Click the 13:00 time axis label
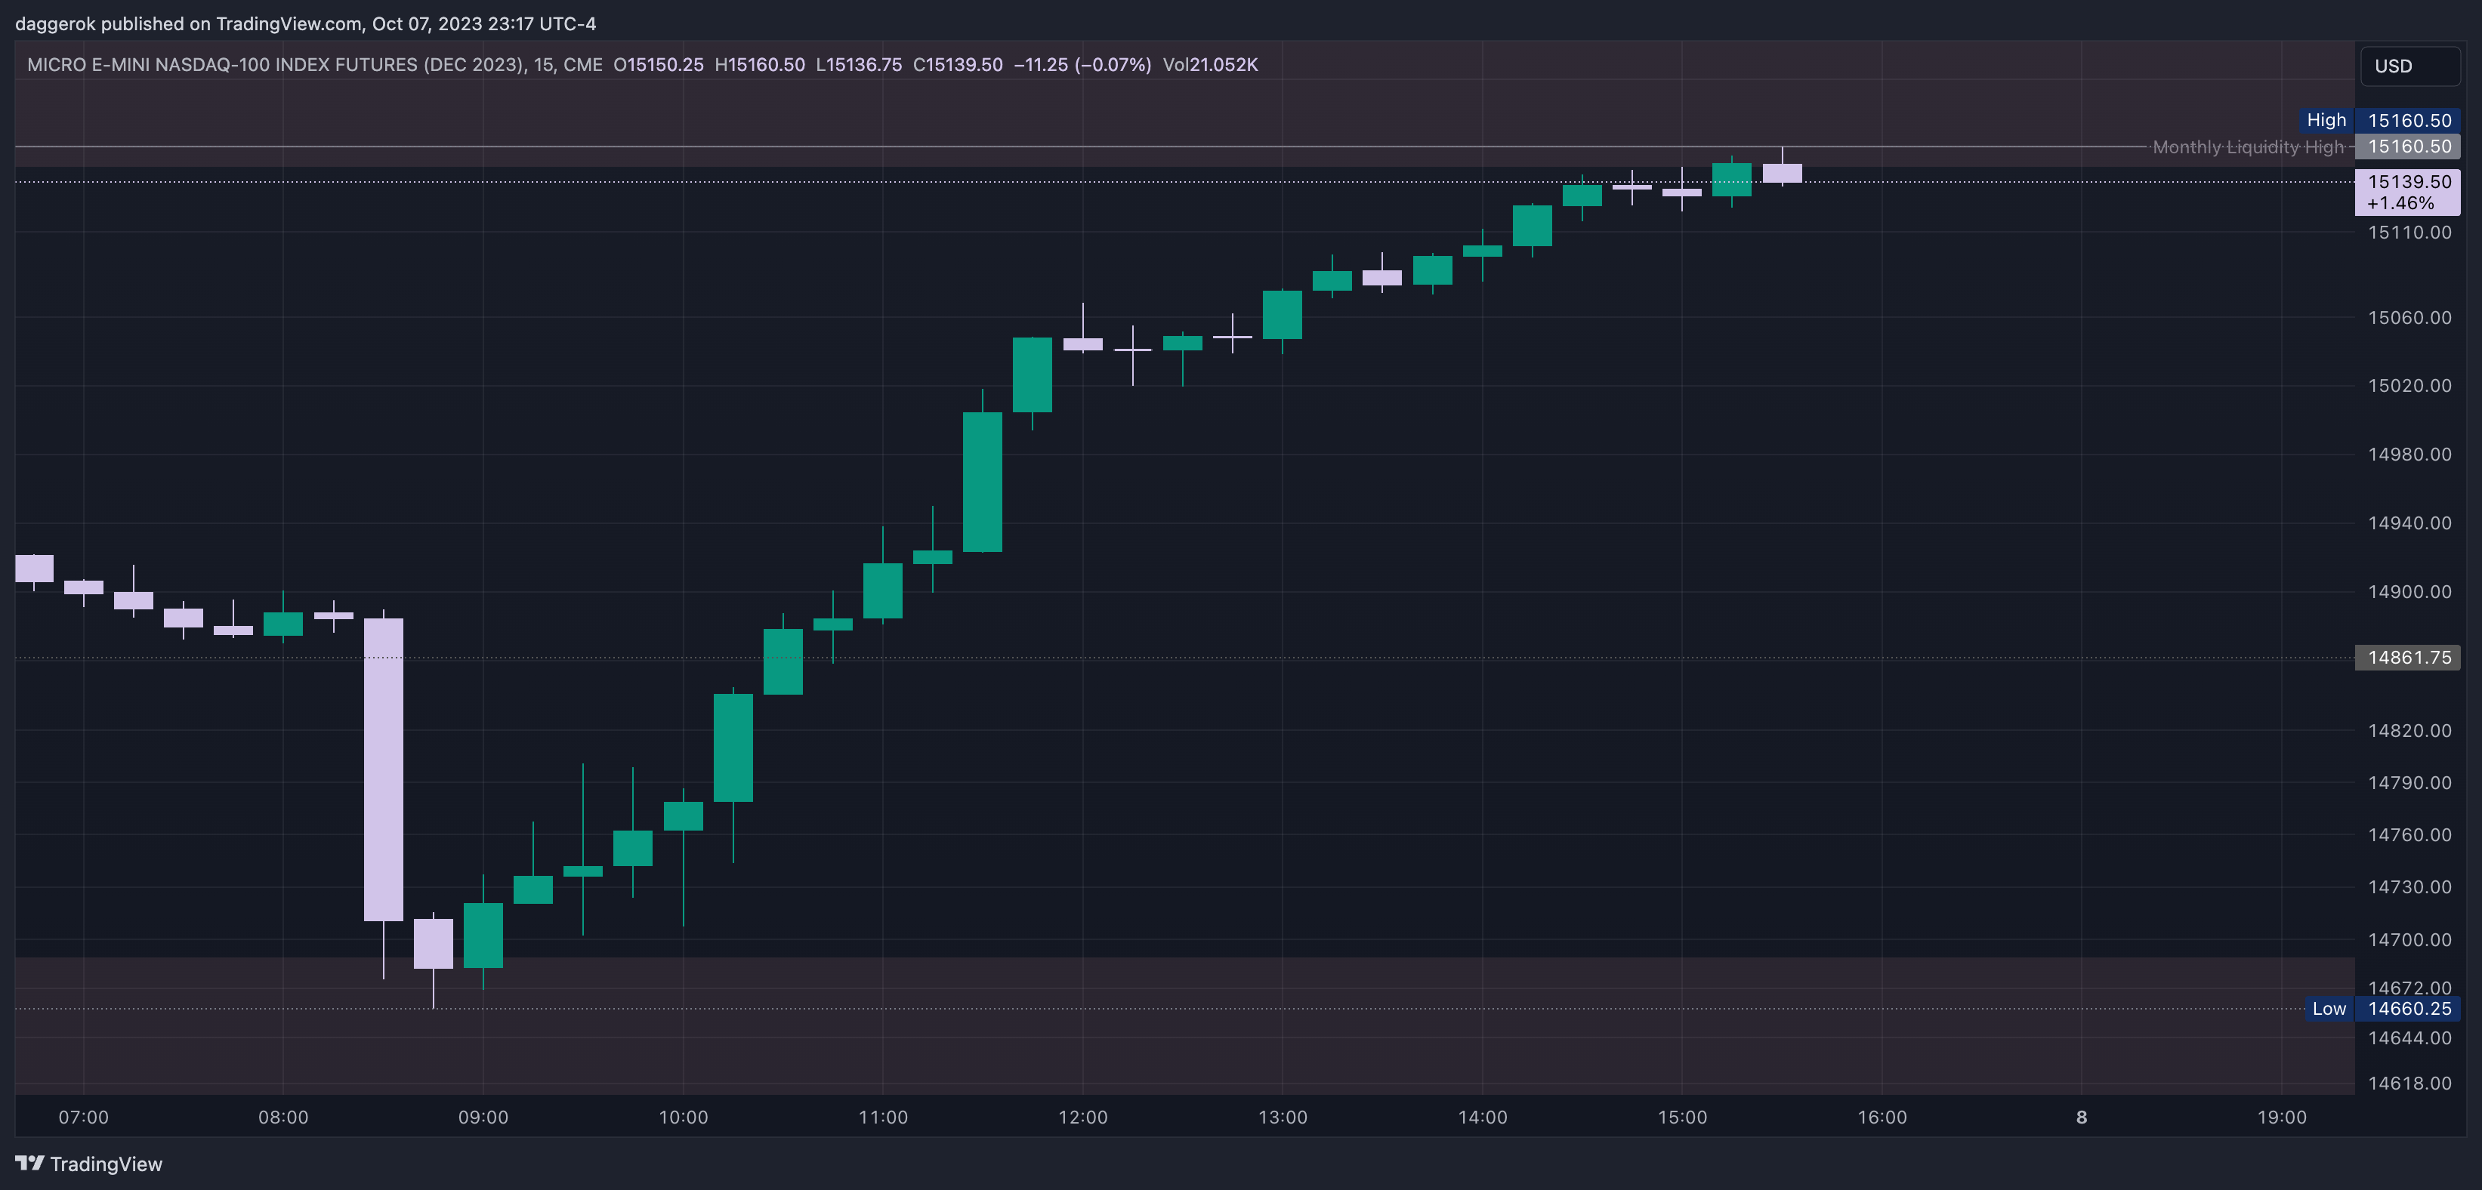 pyautogui.click(x=1283, y=1117)
